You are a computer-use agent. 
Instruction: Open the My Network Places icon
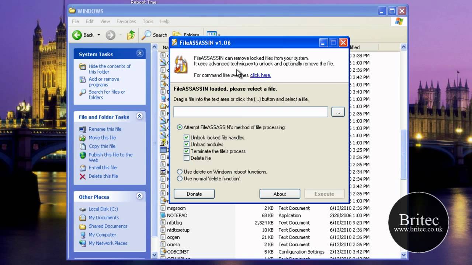(83, 243)
